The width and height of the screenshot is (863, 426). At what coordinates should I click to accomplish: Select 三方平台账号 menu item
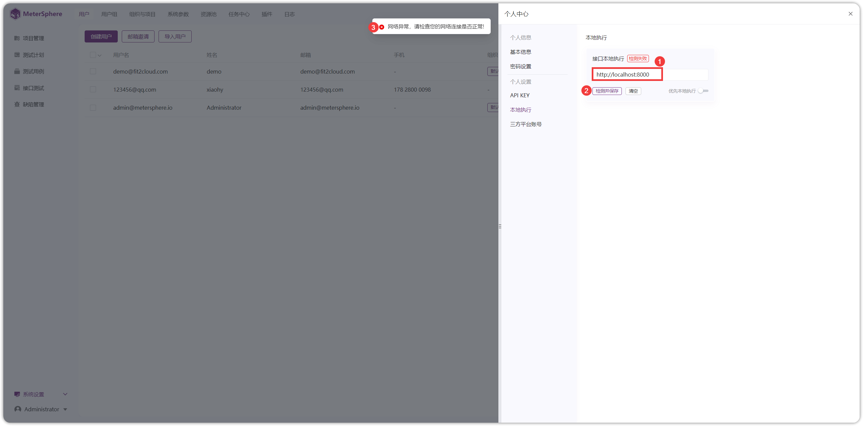click(x=525, y=124)
